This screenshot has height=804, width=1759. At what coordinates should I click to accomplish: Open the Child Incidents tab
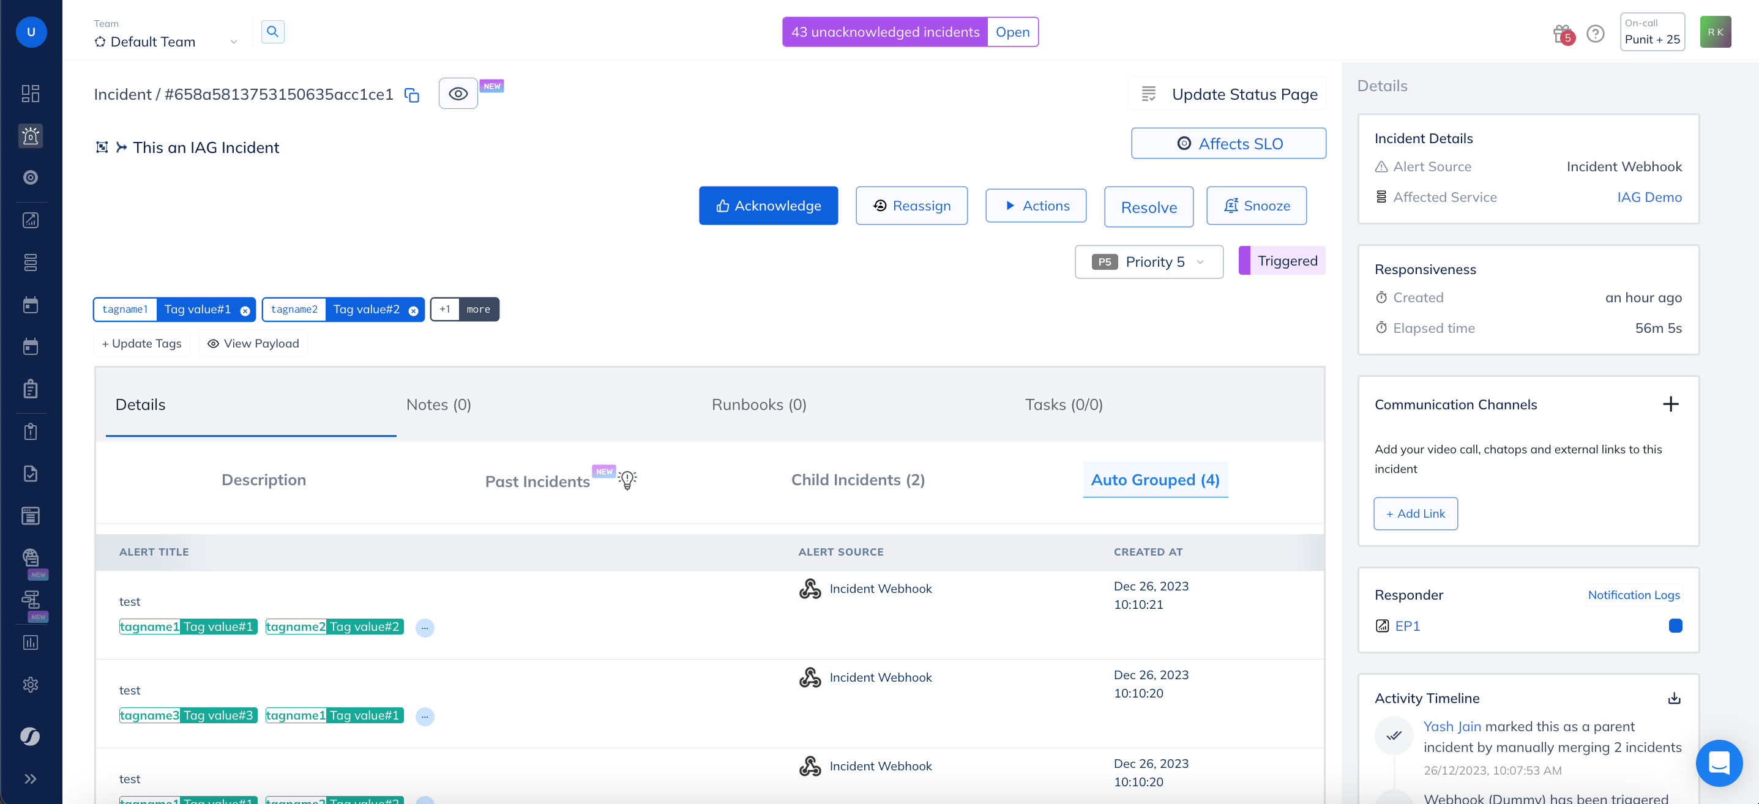point(857,480)
